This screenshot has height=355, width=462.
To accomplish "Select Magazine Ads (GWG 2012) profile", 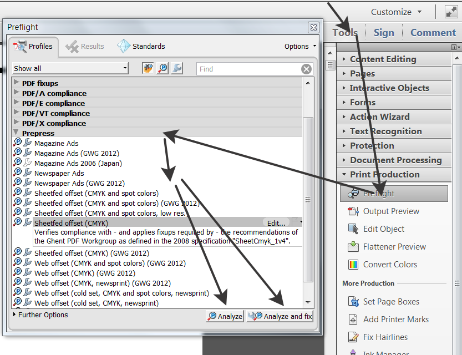I will tap(77, 154).
